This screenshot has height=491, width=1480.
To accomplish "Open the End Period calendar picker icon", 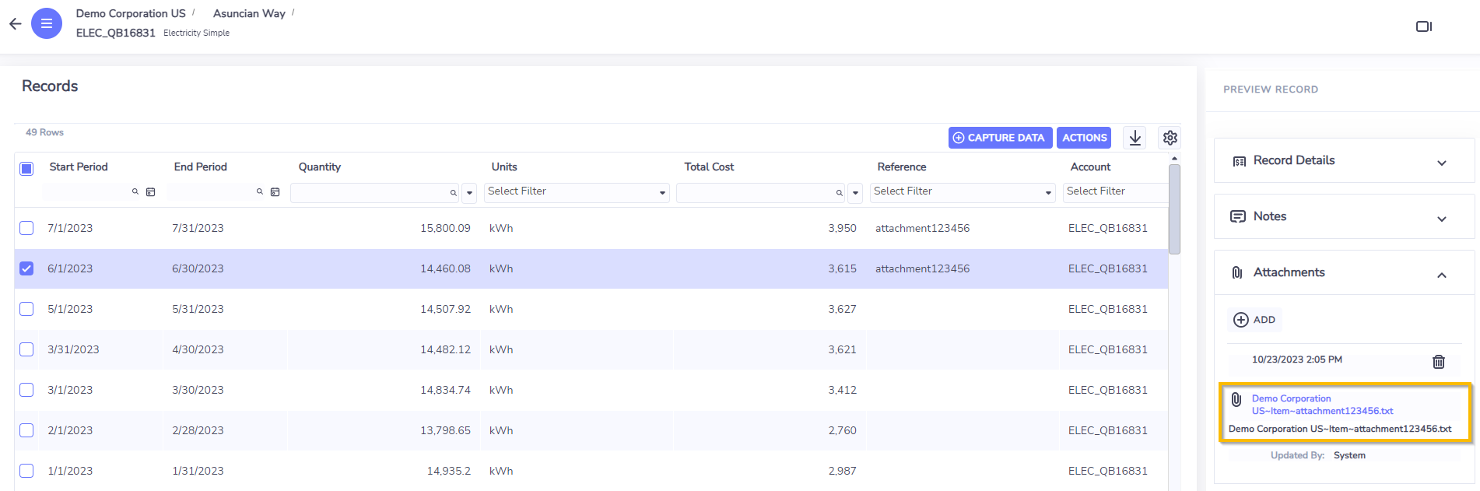I will point(275,192).
